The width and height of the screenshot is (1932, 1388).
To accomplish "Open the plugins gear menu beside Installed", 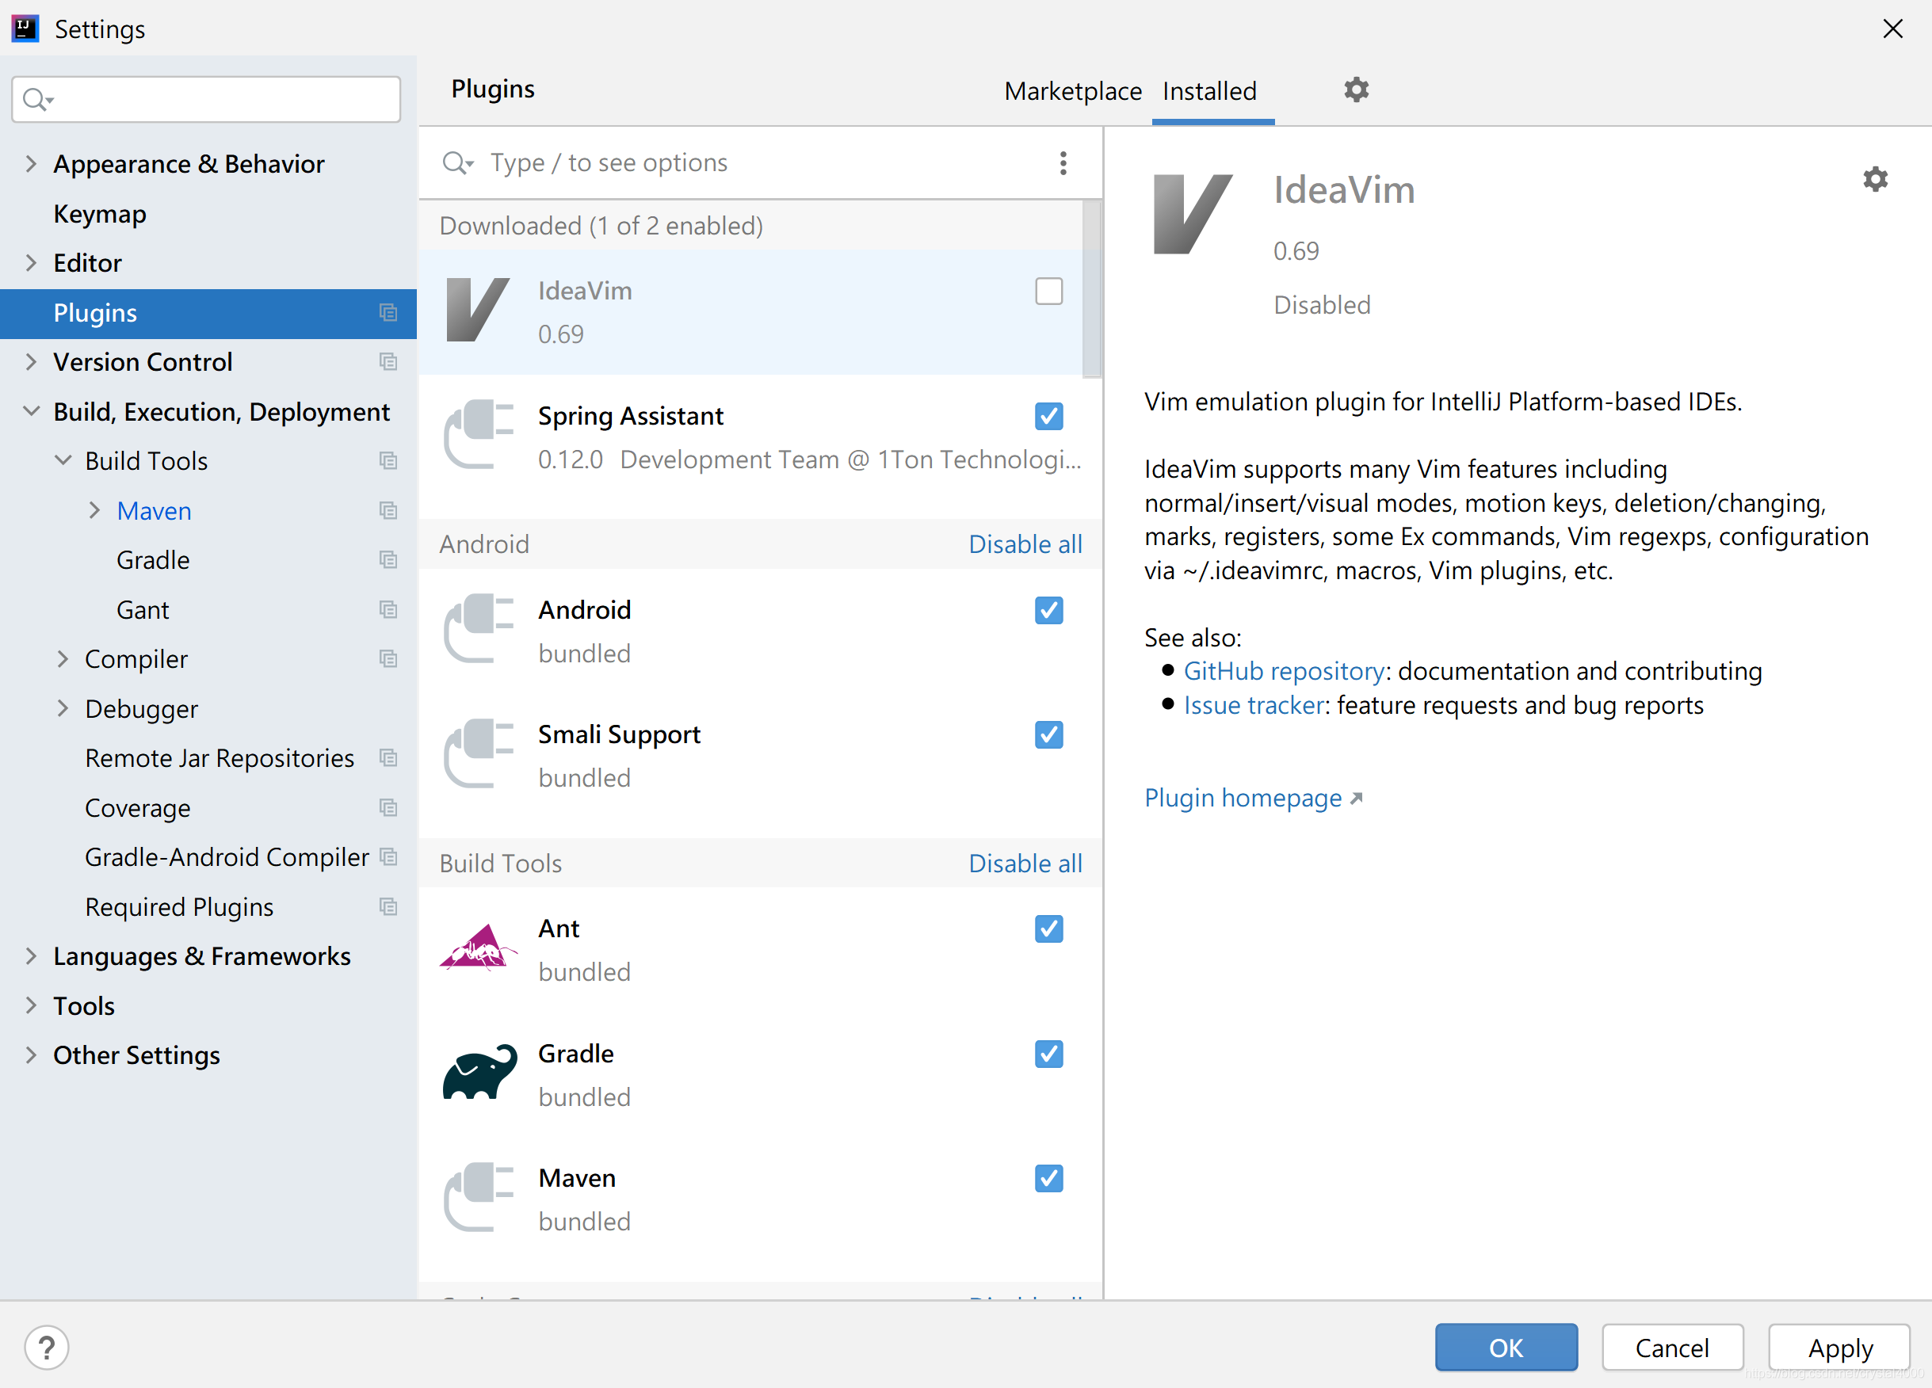I will (1356, 90).
